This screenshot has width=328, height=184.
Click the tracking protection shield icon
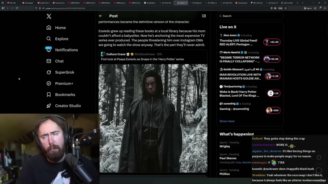click(36, 8)
